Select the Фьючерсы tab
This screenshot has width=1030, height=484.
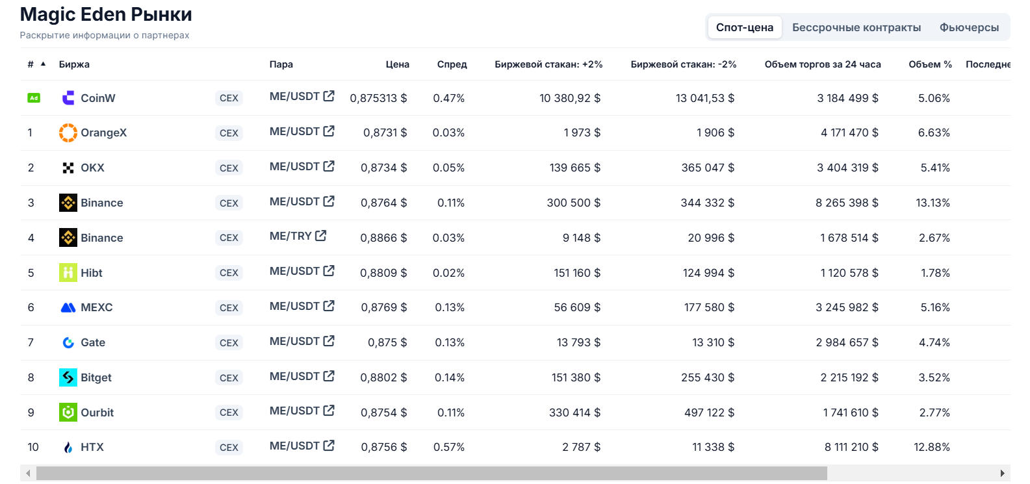coord(969,27)
